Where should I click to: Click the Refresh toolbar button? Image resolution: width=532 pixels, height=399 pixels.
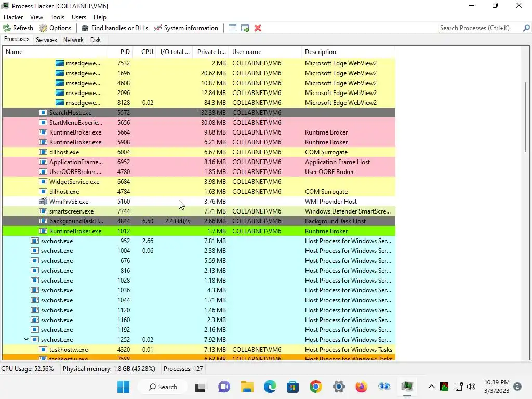(x=18, y=28)
